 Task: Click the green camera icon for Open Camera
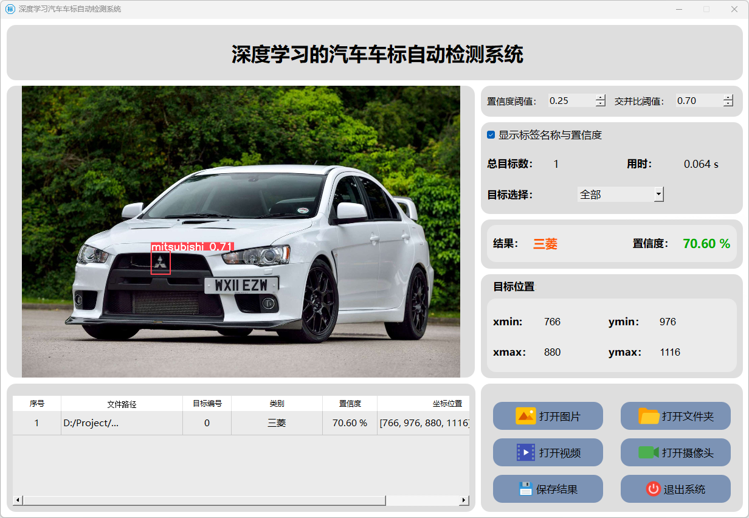click(x=649, y=452)
